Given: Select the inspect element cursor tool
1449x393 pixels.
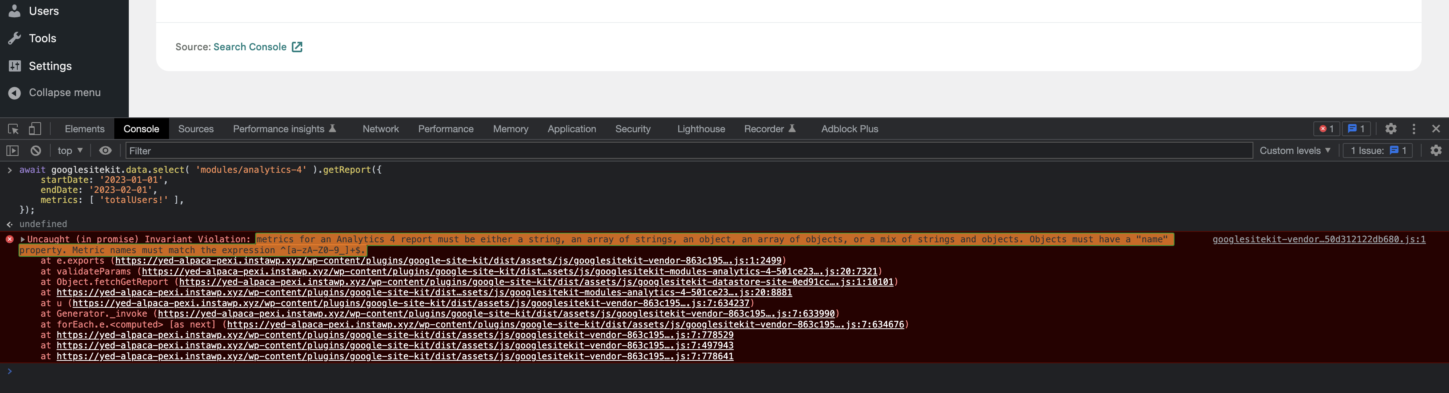Looking at the screenshot, I should click(x=12, y=129).
